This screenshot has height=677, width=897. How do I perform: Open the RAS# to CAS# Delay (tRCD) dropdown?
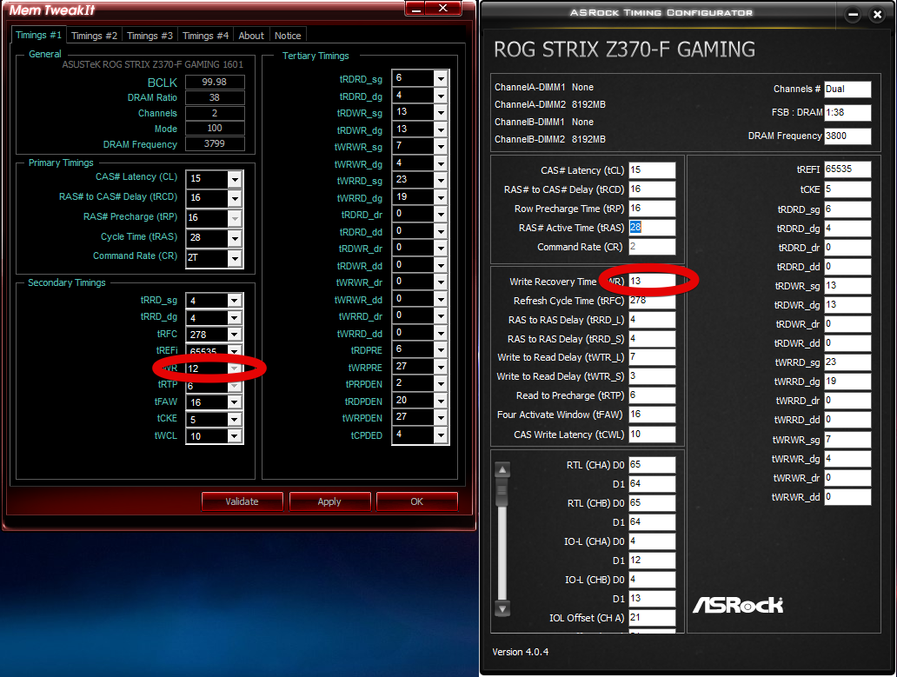point(235,198)
